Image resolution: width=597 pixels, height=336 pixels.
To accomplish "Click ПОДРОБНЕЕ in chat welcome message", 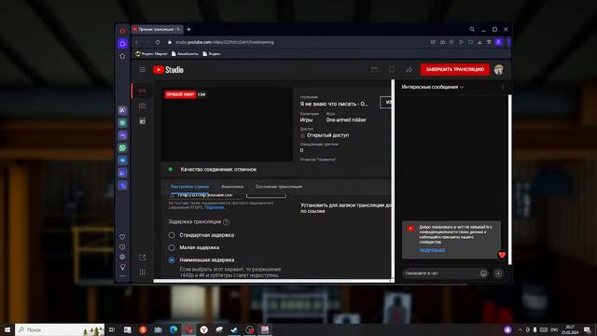I will click(x=432, y=250).
